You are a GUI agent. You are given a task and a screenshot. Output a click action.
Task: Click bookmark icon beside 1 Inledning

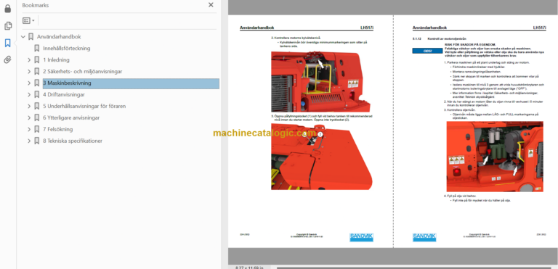point(36,59)
